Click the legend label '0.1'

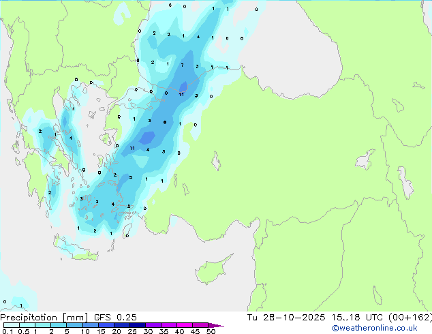click(7, 331)
